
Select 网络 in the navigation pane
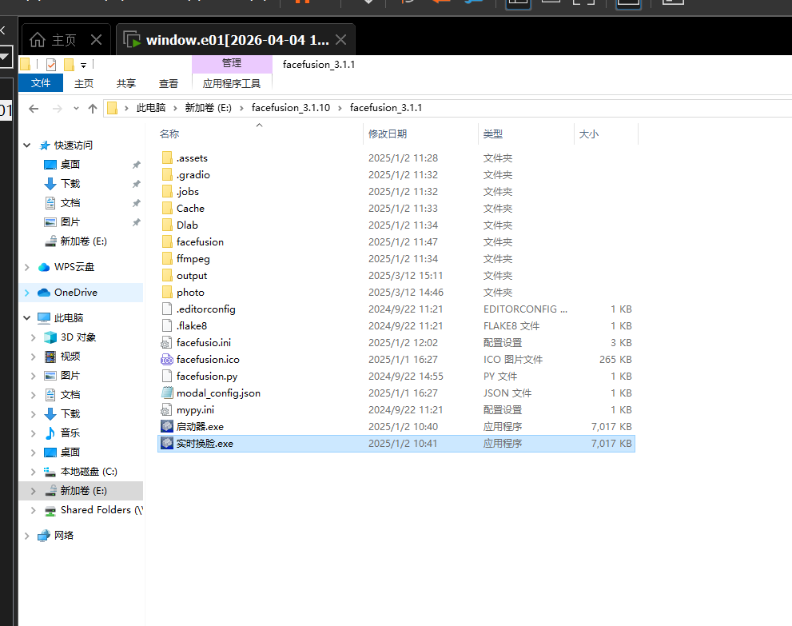click(x=64, y=535)
